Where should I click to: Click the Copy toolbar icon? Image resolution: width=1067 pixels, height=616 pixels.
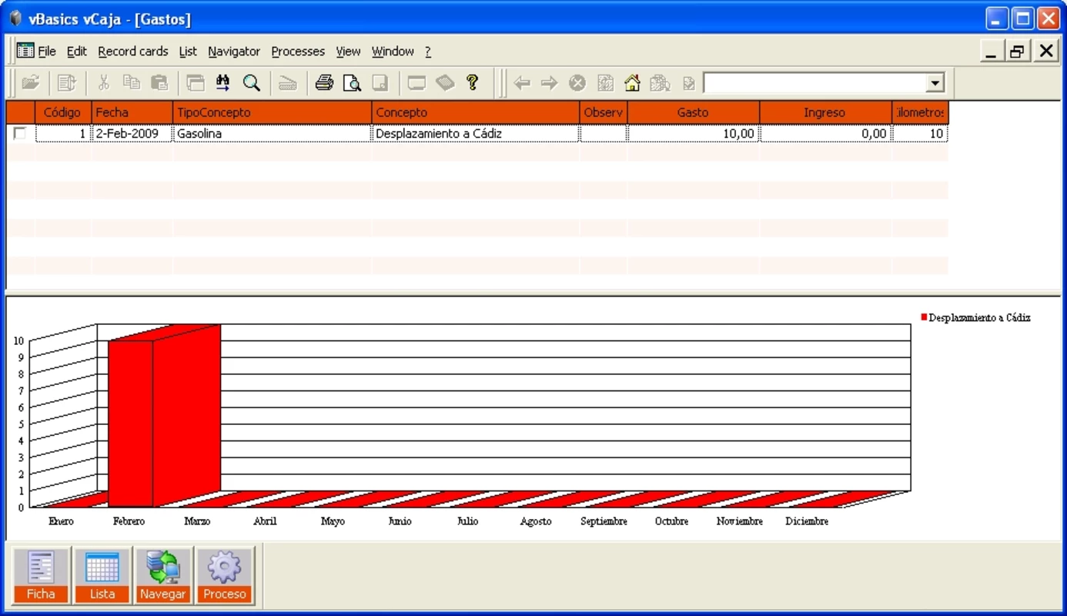click(132, 82)
